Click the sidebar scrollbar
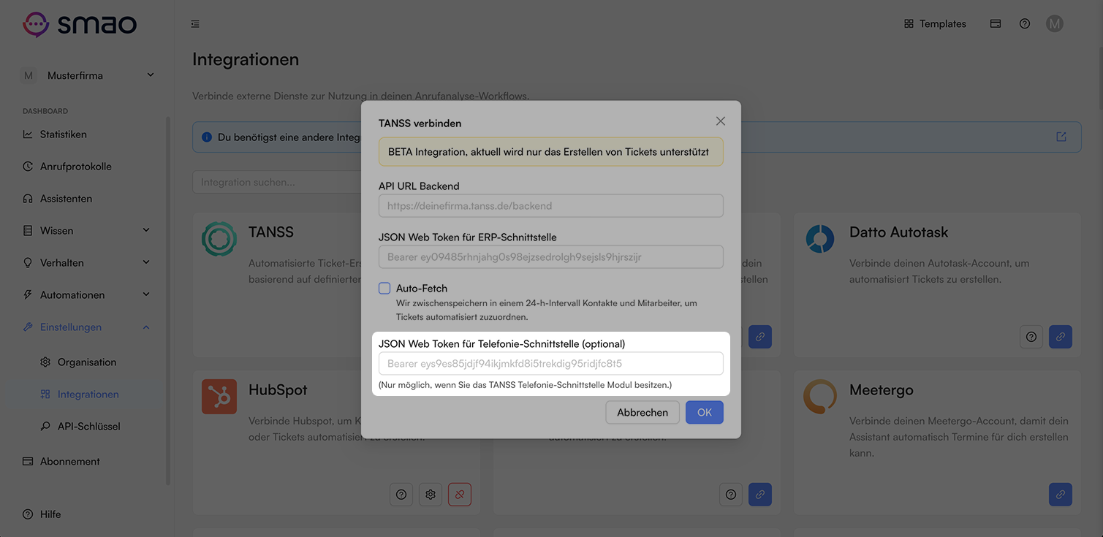1103x537 pixels. tap(169, 301)
